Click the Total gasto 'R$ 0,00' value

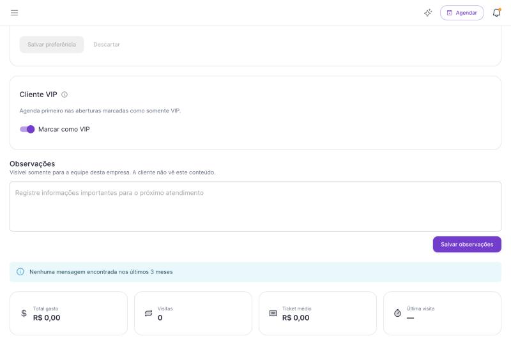coord(47,317)
